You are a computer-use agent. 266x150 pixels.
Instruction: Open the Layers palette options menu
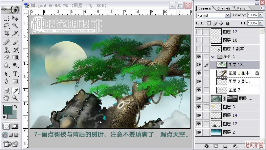[262, 8]
